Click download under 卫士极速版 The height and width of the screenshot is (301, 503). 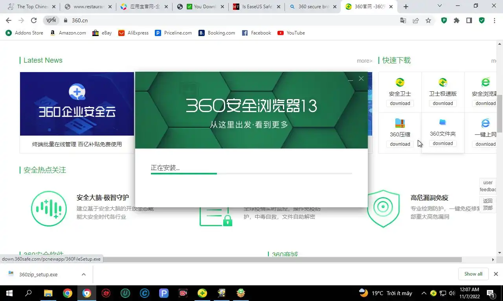(443, 103)
